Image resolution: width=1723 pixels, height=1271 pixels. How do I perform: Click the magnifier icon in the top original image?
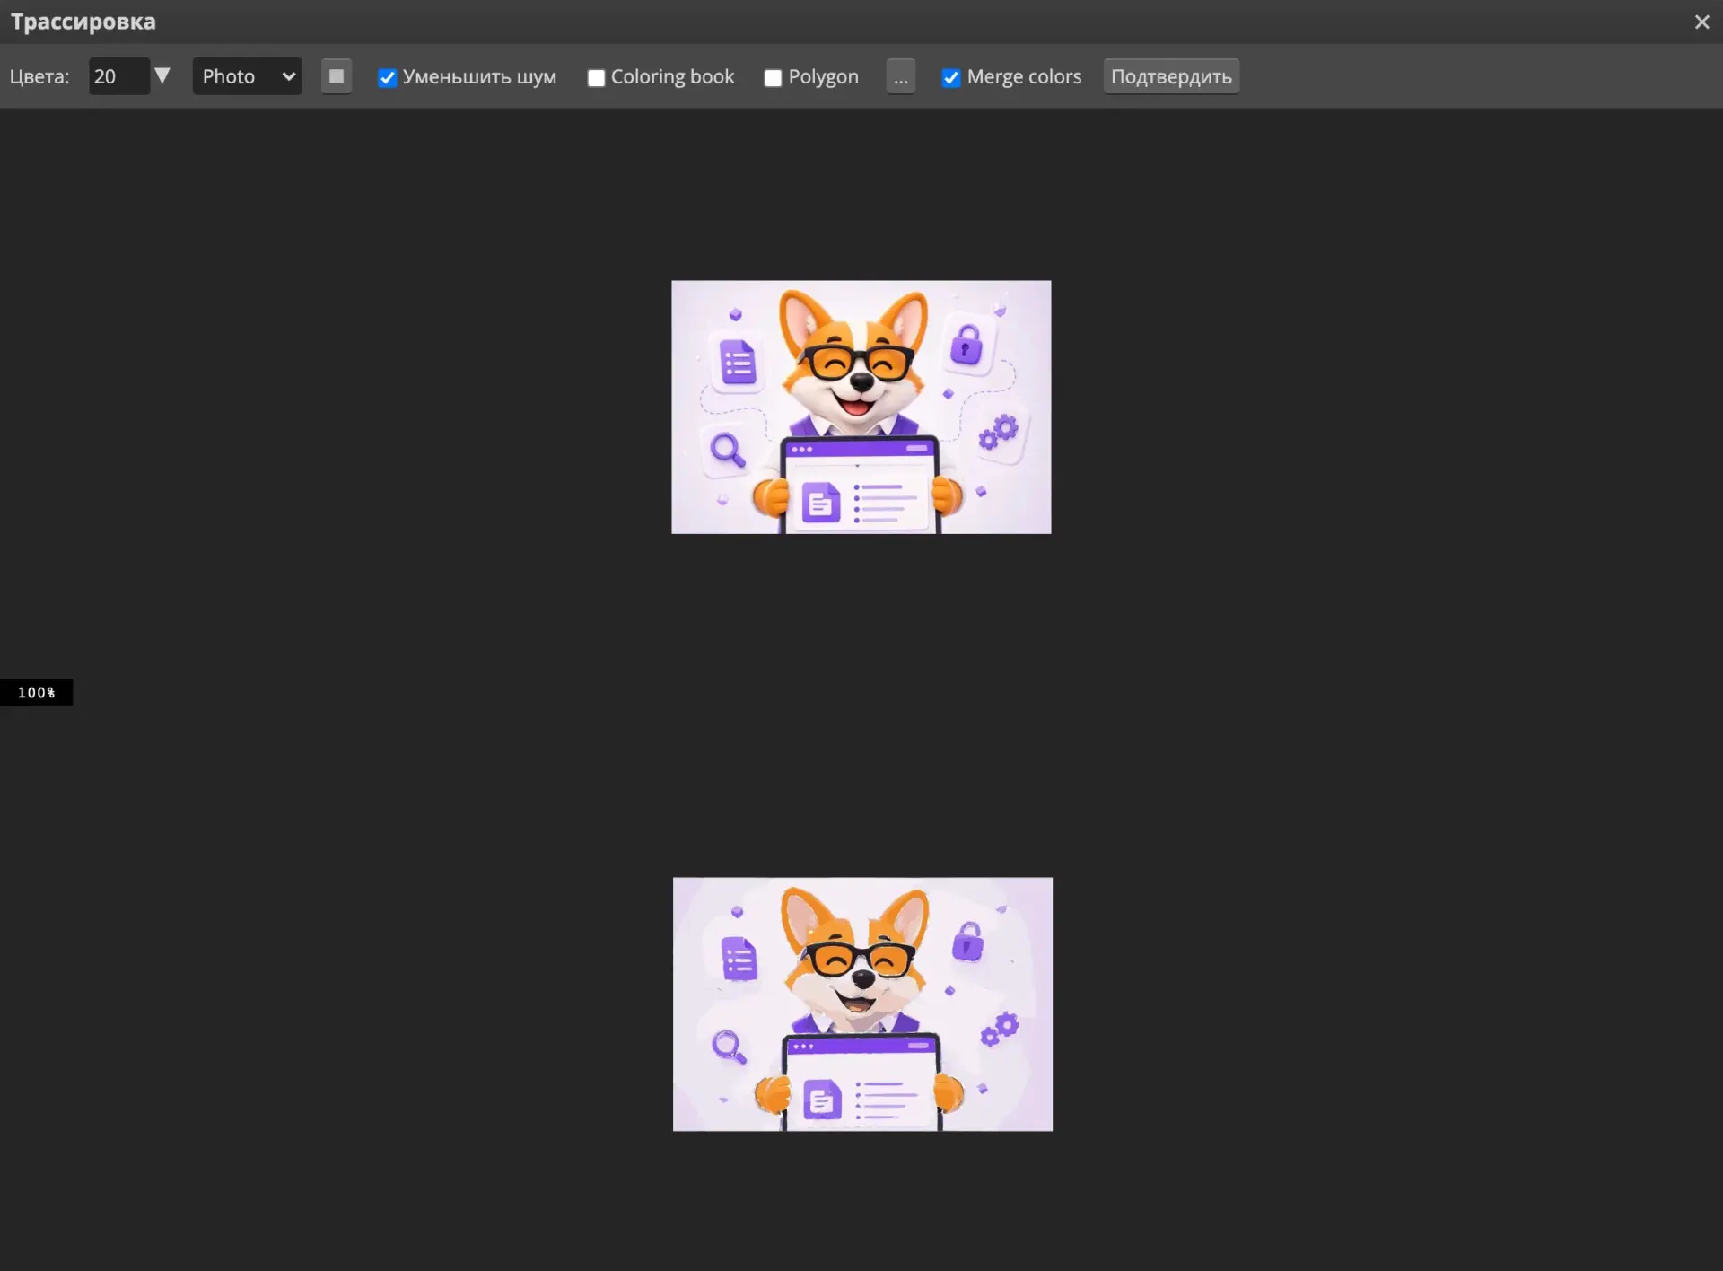(x=728, y=450)
